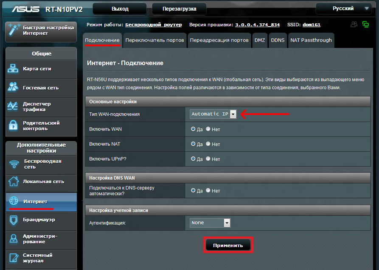Open Карта сети network map icon
379x270 pixels.
(x=14, y=69)
